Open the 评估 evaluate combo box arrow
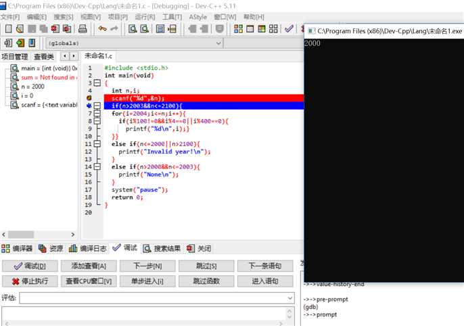Screen dimensions: 464x326 [290, 298]
